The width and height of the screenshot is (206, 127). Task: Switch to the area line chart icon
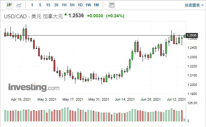[19, 5]
